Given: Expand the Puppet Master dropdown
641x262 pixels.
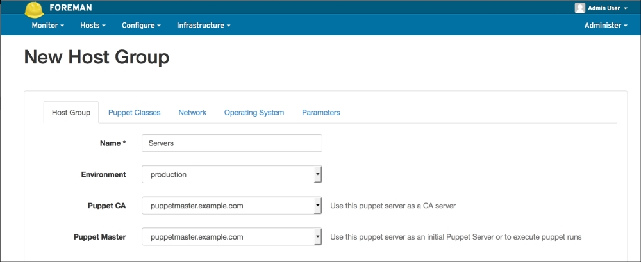Looking at the screenshot, I should [231, 237].
